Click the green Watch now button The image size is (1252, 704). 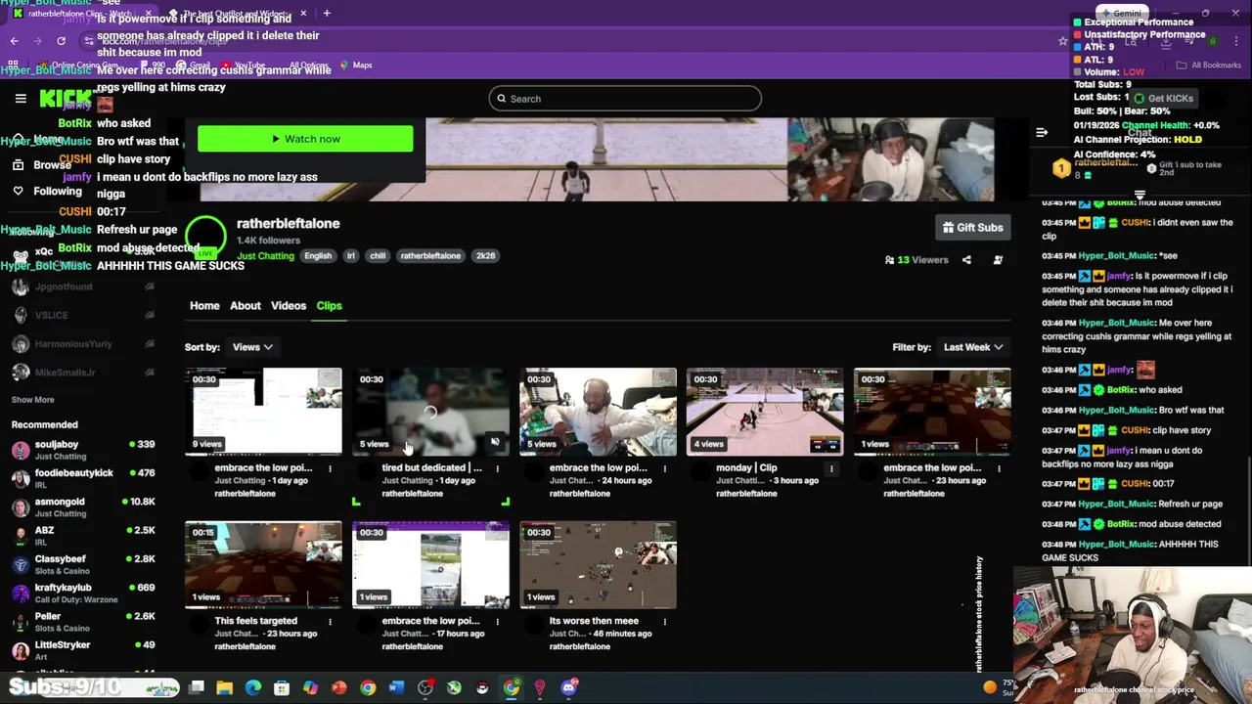(x=305, y=139)
